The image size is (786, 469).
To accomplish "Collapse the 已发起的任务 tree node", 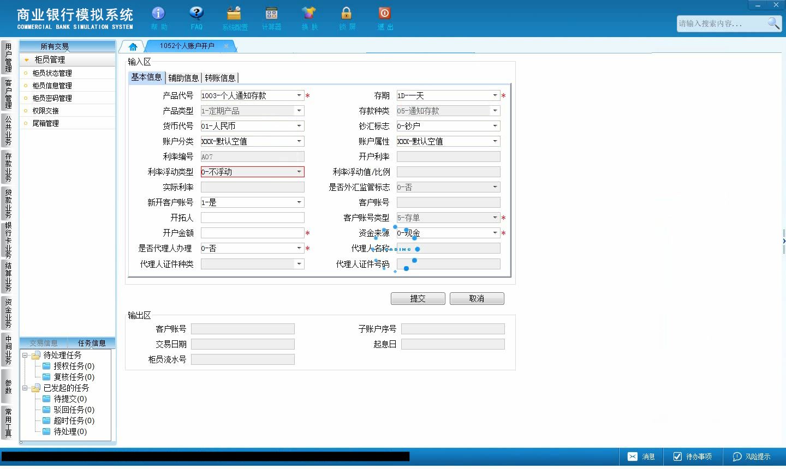I will click(x=25, y=388).
